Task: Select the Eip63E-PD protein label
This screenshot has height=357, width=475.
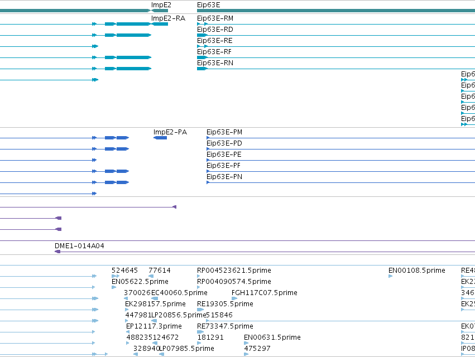Action: tap(224, 143)
